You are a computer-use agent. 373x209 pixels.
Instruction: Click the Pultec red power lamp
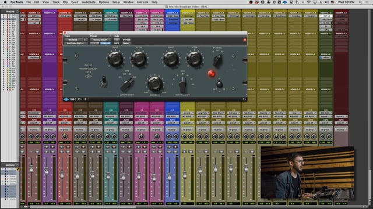211,74
